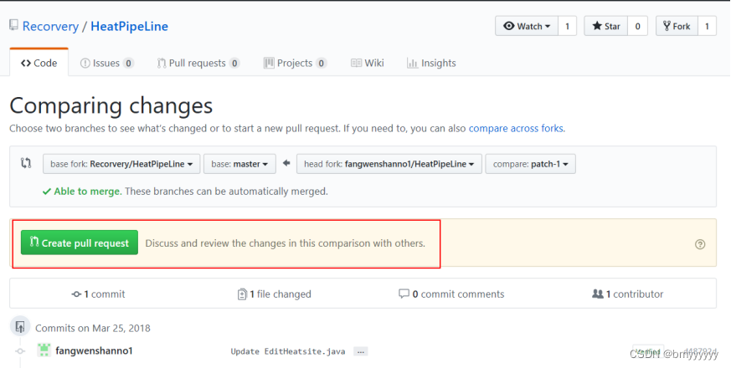Open compare: patch-1 branch dropdown
The height and width of the screenshot is (368, 731).
[x=531, y=164]
